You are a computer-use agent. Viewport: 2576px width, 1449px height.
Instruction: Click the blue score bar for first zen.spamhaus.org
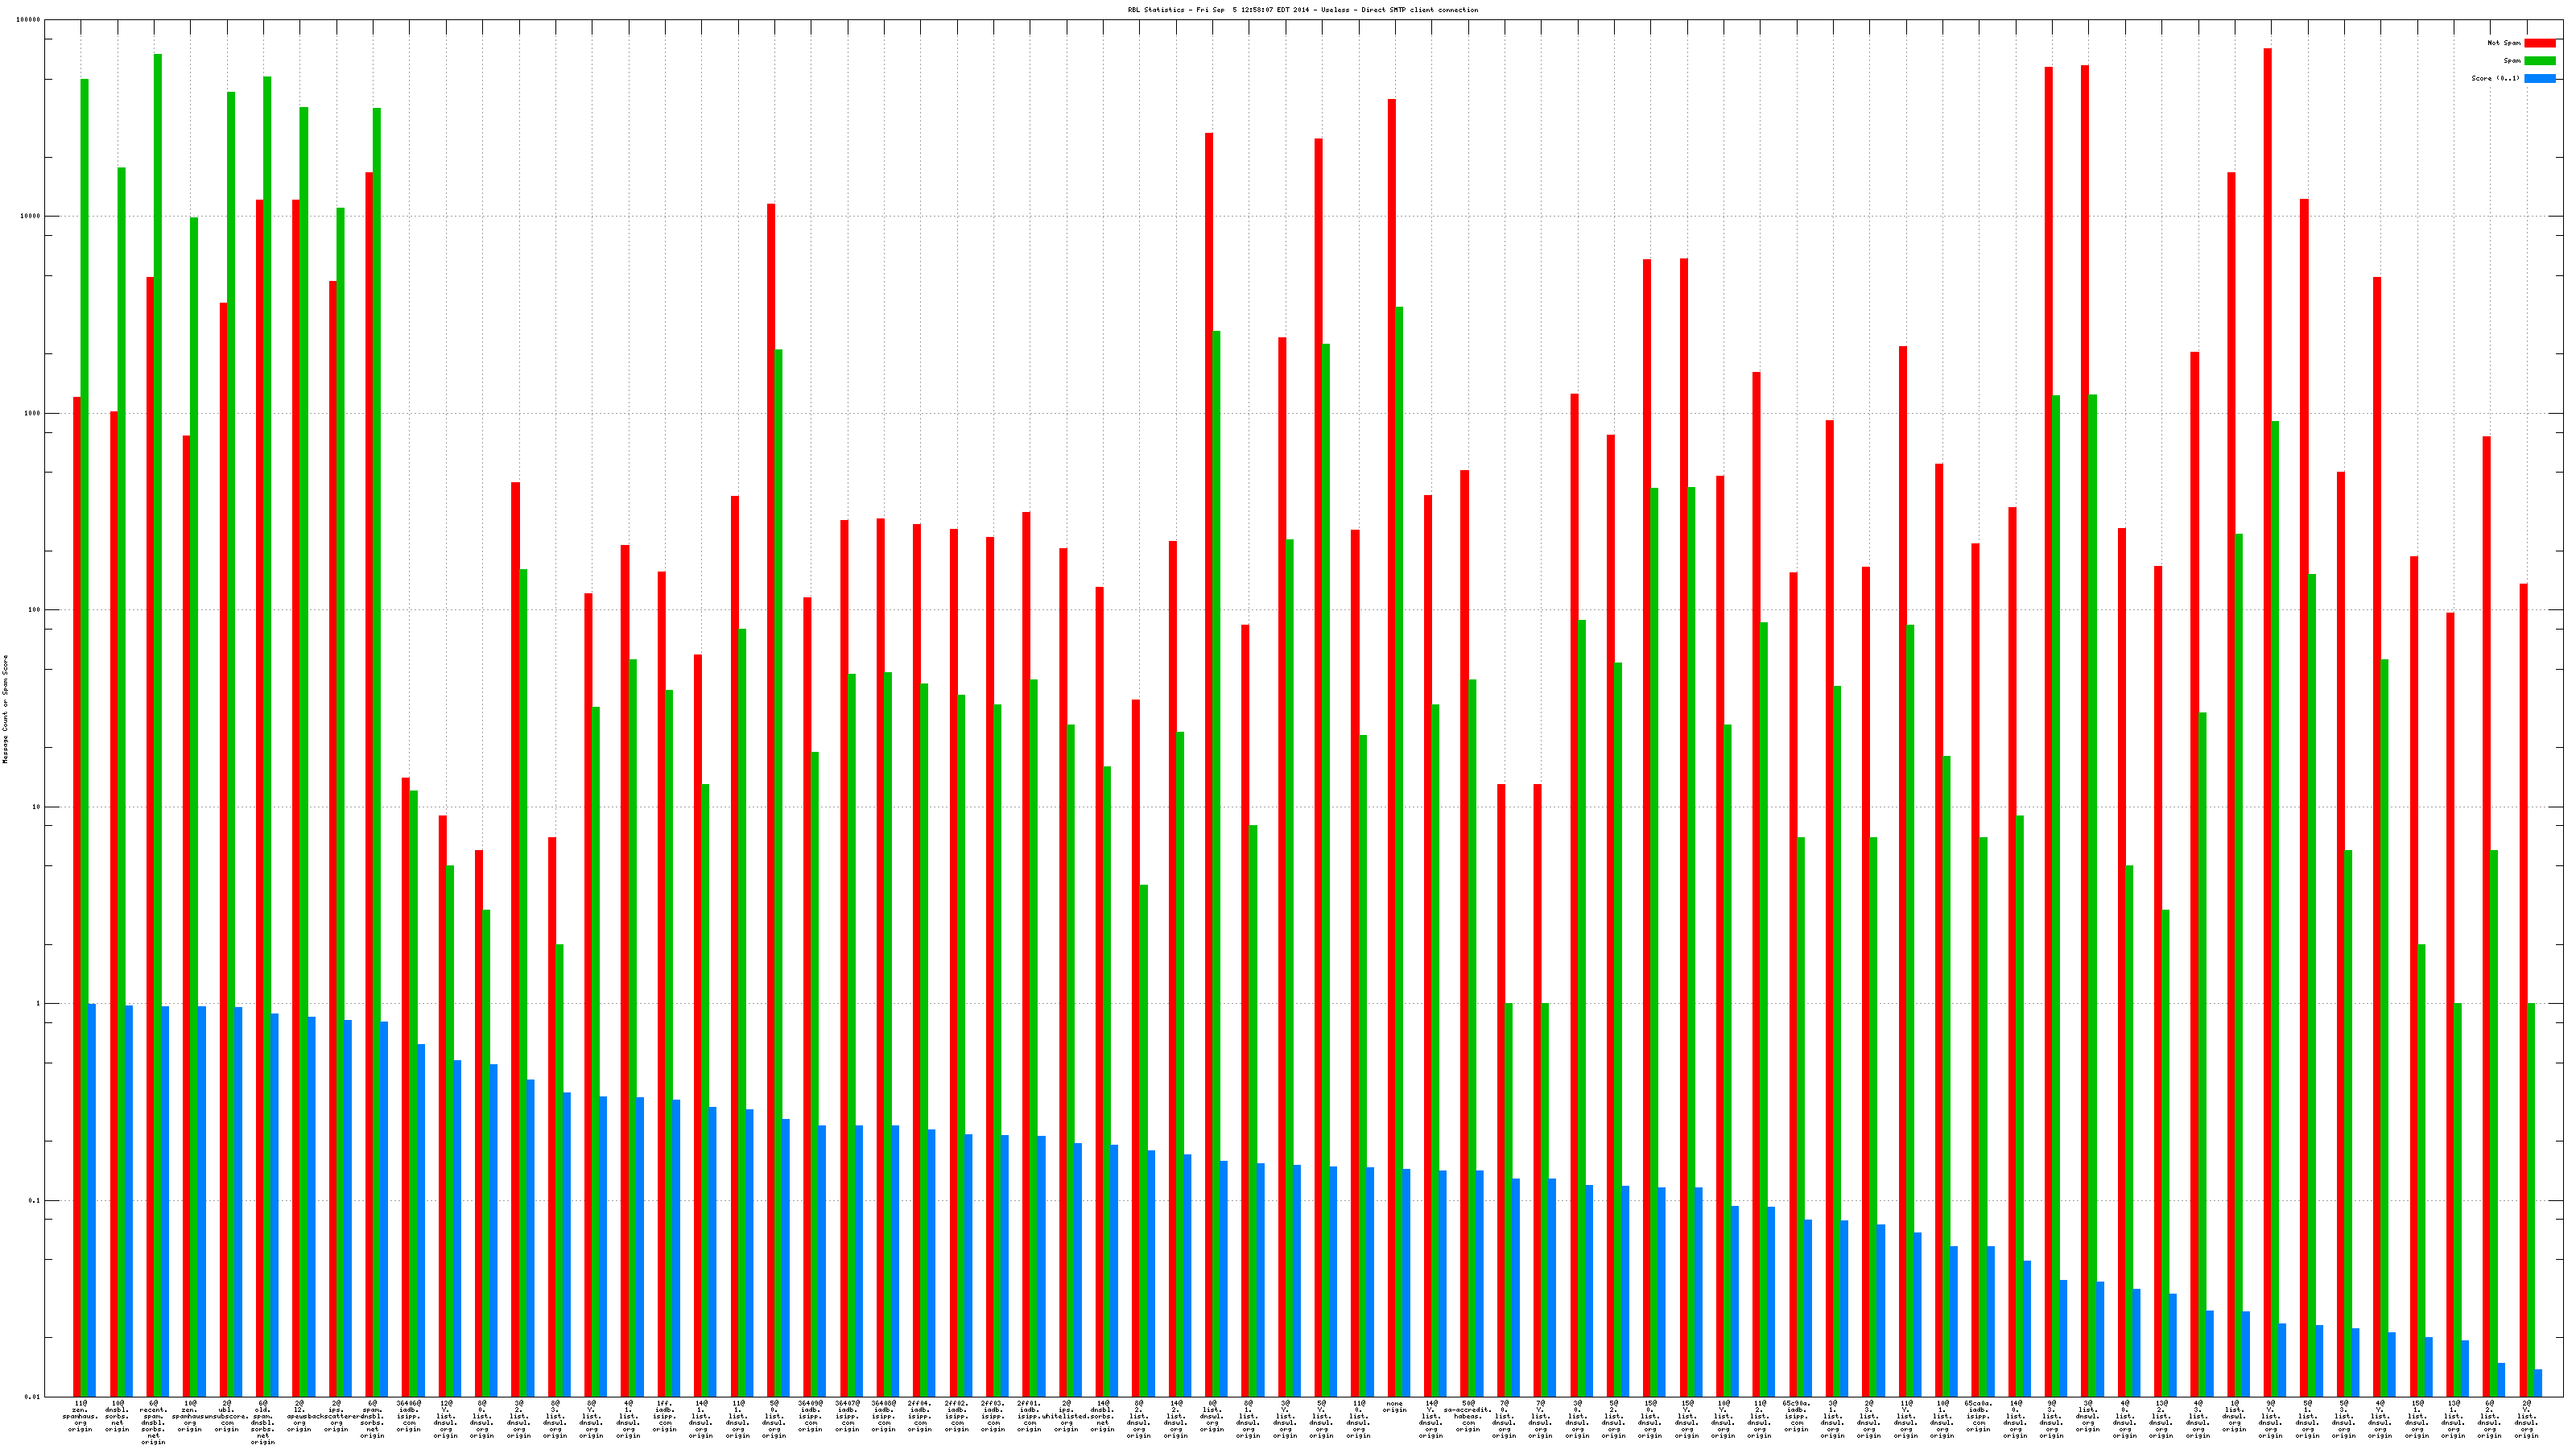coord(92,1200)
